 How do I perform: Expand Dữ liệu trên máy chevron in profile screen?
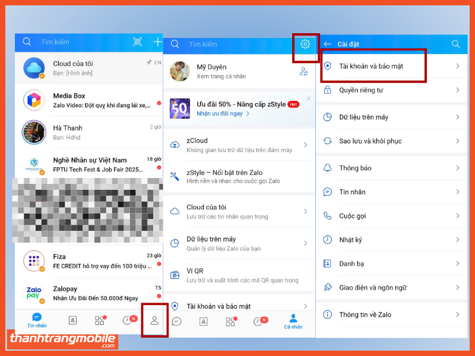(x=305, y=243)
